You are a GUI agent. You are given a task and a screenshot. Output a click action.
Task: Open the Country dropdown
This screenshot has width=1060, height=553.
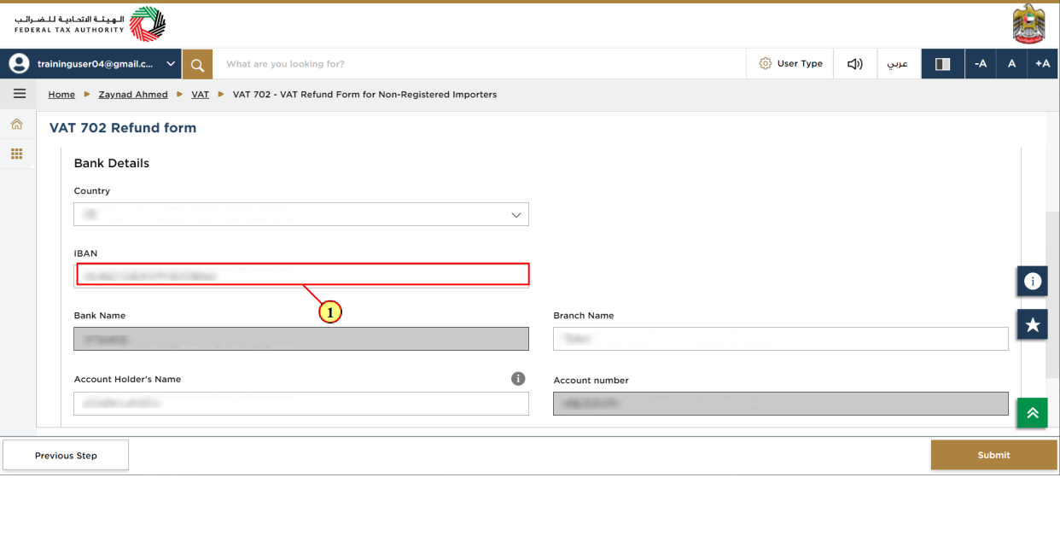point(301,214)
